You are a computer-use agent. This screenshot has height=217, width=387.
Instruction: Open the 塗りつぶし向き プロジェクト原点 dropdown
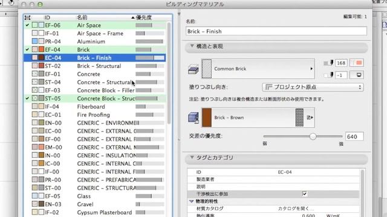313,87
